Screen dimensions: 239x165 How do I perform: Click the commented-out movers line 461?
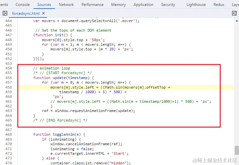pyautogui.click(x=131, y=101)
